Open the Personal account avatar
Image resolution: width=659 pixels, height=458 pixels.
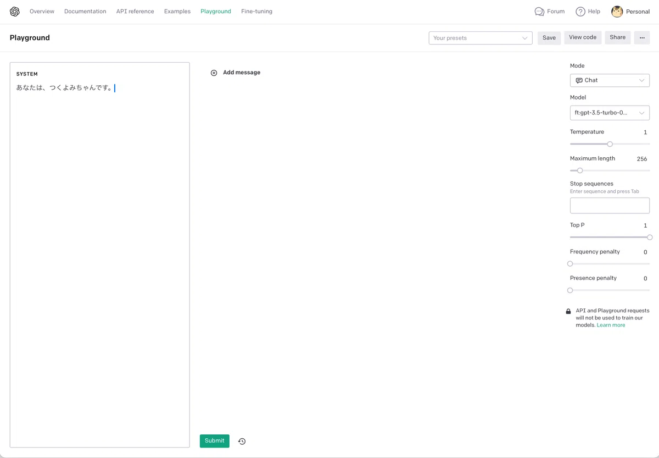click(x=617, y=12)
